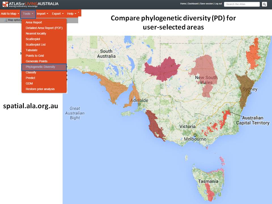This screenshot has width=272, height=204.
Task: Open the Add to Map dropdown
Action: 10,14
